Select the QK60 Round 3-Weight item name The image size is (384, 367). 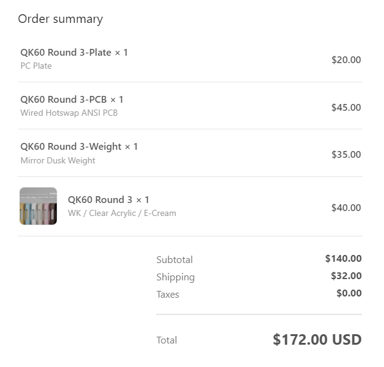[79, 147]
